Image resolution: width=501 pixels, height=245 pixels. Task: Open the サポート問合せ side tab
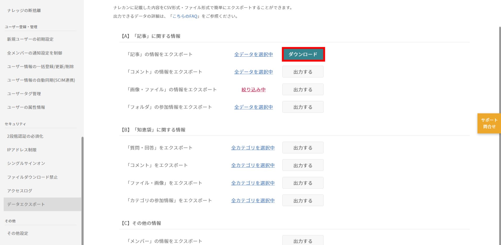(489, 123)
